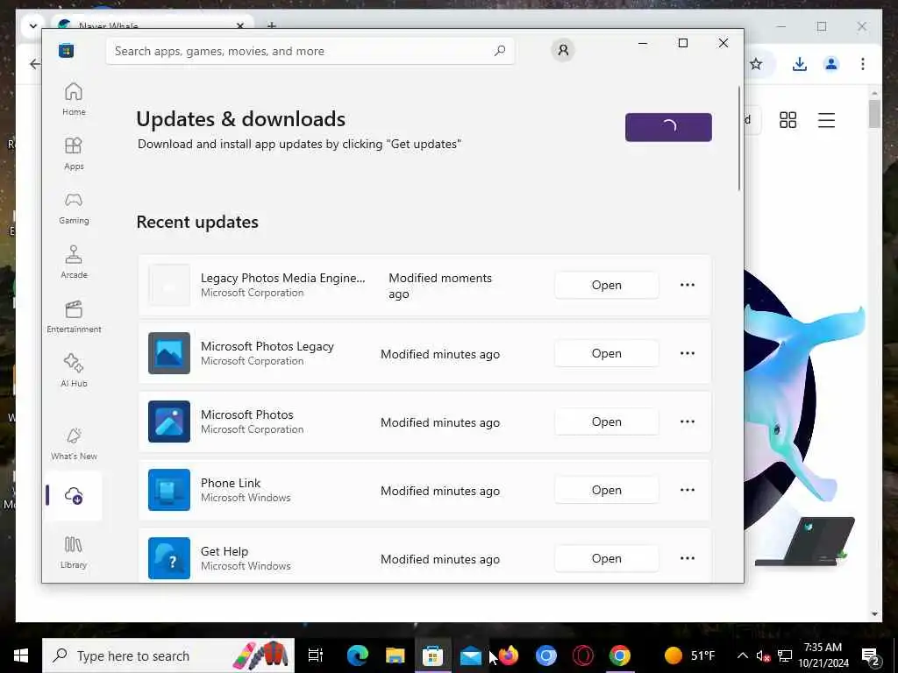Click the search magnifier icon in Store
The width and height of the screenshot is (898, 673).
click(500, 50)
